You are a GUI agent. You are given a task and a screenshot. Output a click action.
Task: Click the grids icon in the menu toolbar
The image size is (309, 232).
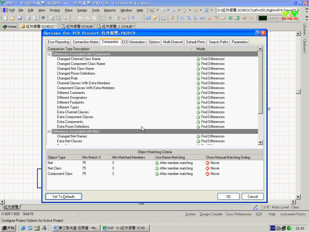[206, 10]
